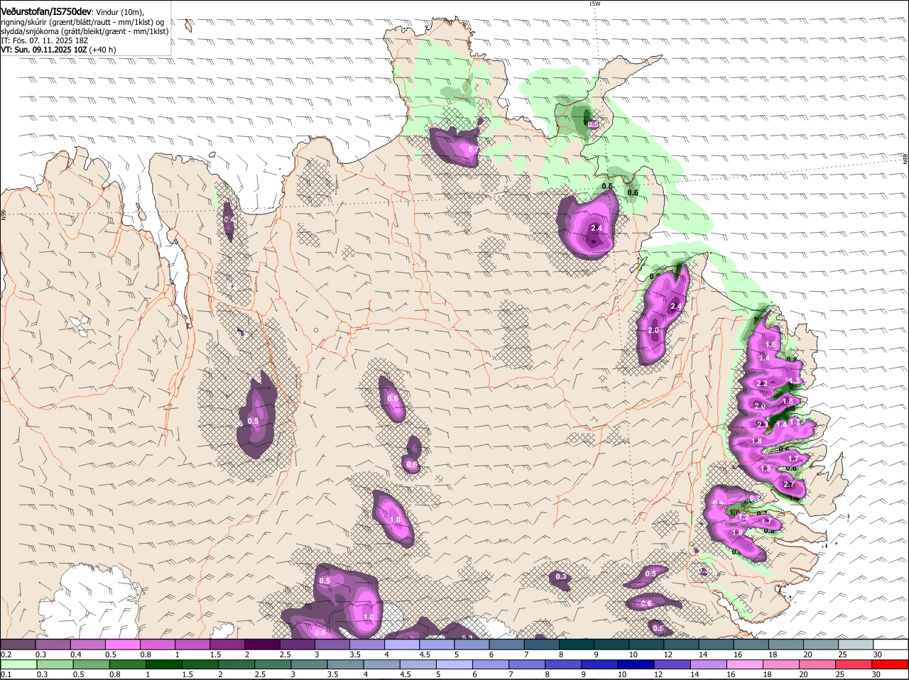Select snow legend dark teal swatch starting at 8
909x680 pixels.
pyautogui.click(x=576, y=644)
